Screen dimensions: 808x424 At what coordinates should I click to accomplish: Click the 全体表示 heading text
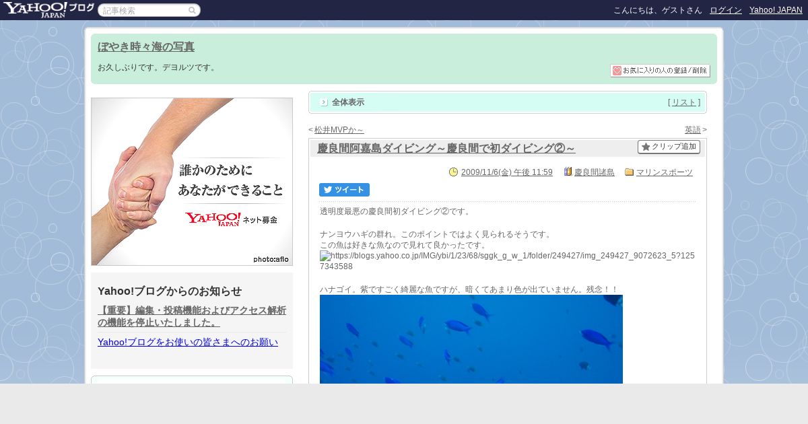point(348,102)
